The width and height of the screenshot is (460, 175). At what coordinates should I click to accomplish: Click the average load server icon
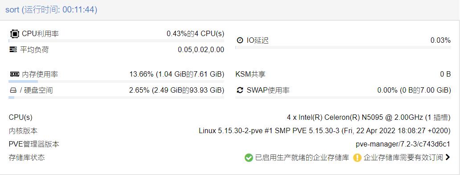click(x=13, y=49)
